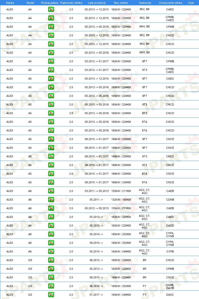Click the Q5 model cell in the CPMB row
This screenshot has width=199, height=299.
(30, 269)
